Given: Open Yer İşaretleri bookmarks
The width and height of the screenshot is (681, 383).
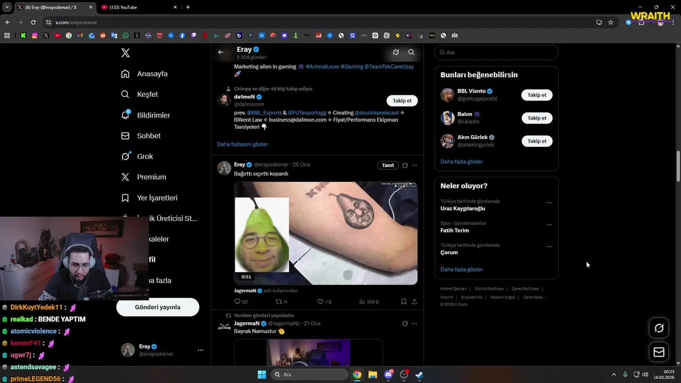Looking at the screenshot, I should tap(149, 198).
